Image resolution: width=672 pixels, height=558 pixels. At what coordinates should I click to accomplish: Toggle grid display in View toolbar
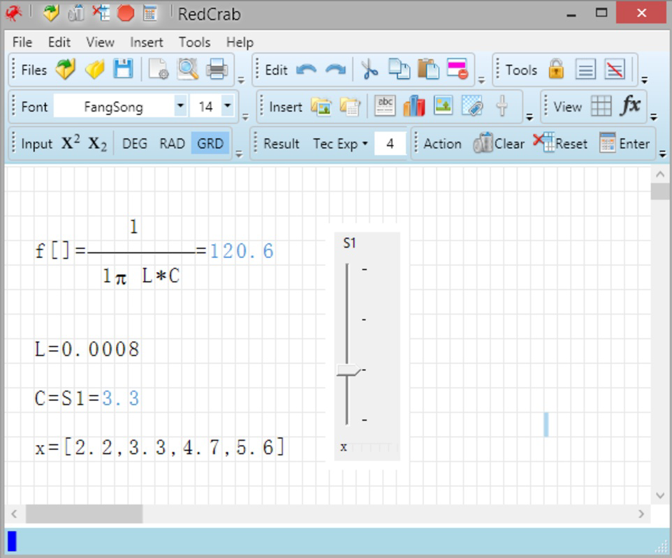point(601,106)
